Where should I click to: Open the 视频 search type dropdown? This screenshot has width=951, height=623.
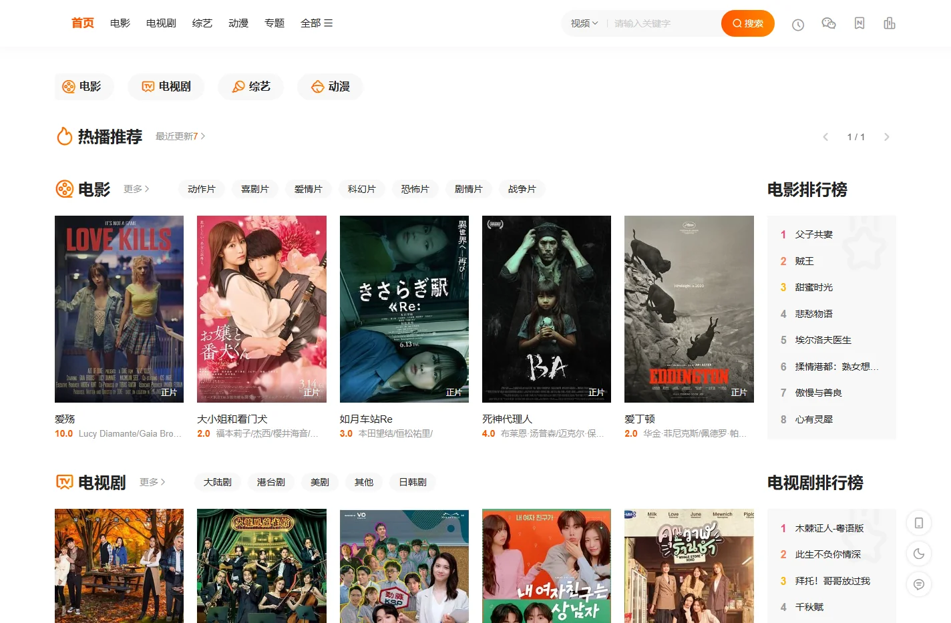(584, 23)
